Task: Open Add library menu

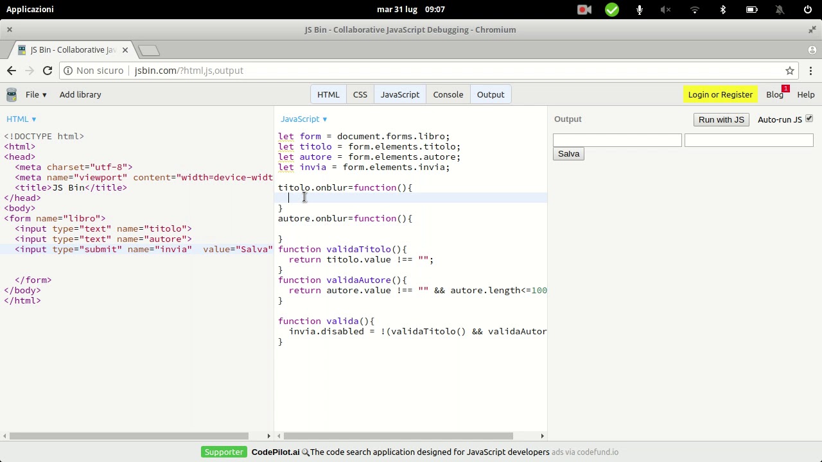Action: (x=80, y=94)
